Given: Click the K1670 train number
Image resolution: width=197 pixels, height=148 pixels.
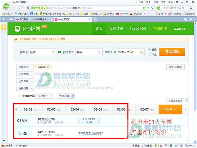Looking at the screenshot, I should tap(23, 121).
